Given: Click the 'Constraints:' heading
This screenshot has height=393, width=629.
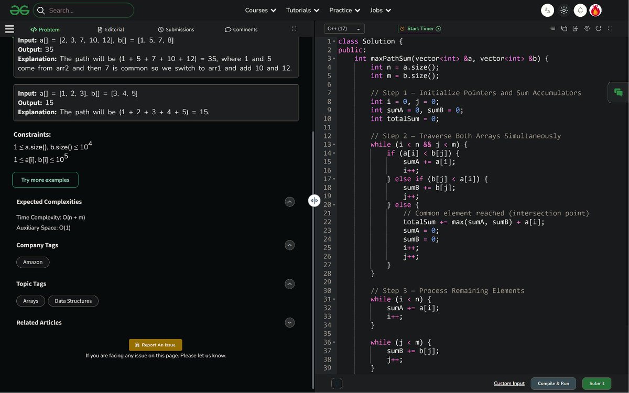Looking at the screenshot, I should click(x=32, y=135).
